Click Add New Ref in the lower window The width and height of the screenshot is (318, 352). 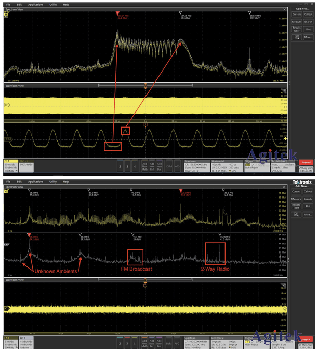pyautogui.click(x=152, y=342)
